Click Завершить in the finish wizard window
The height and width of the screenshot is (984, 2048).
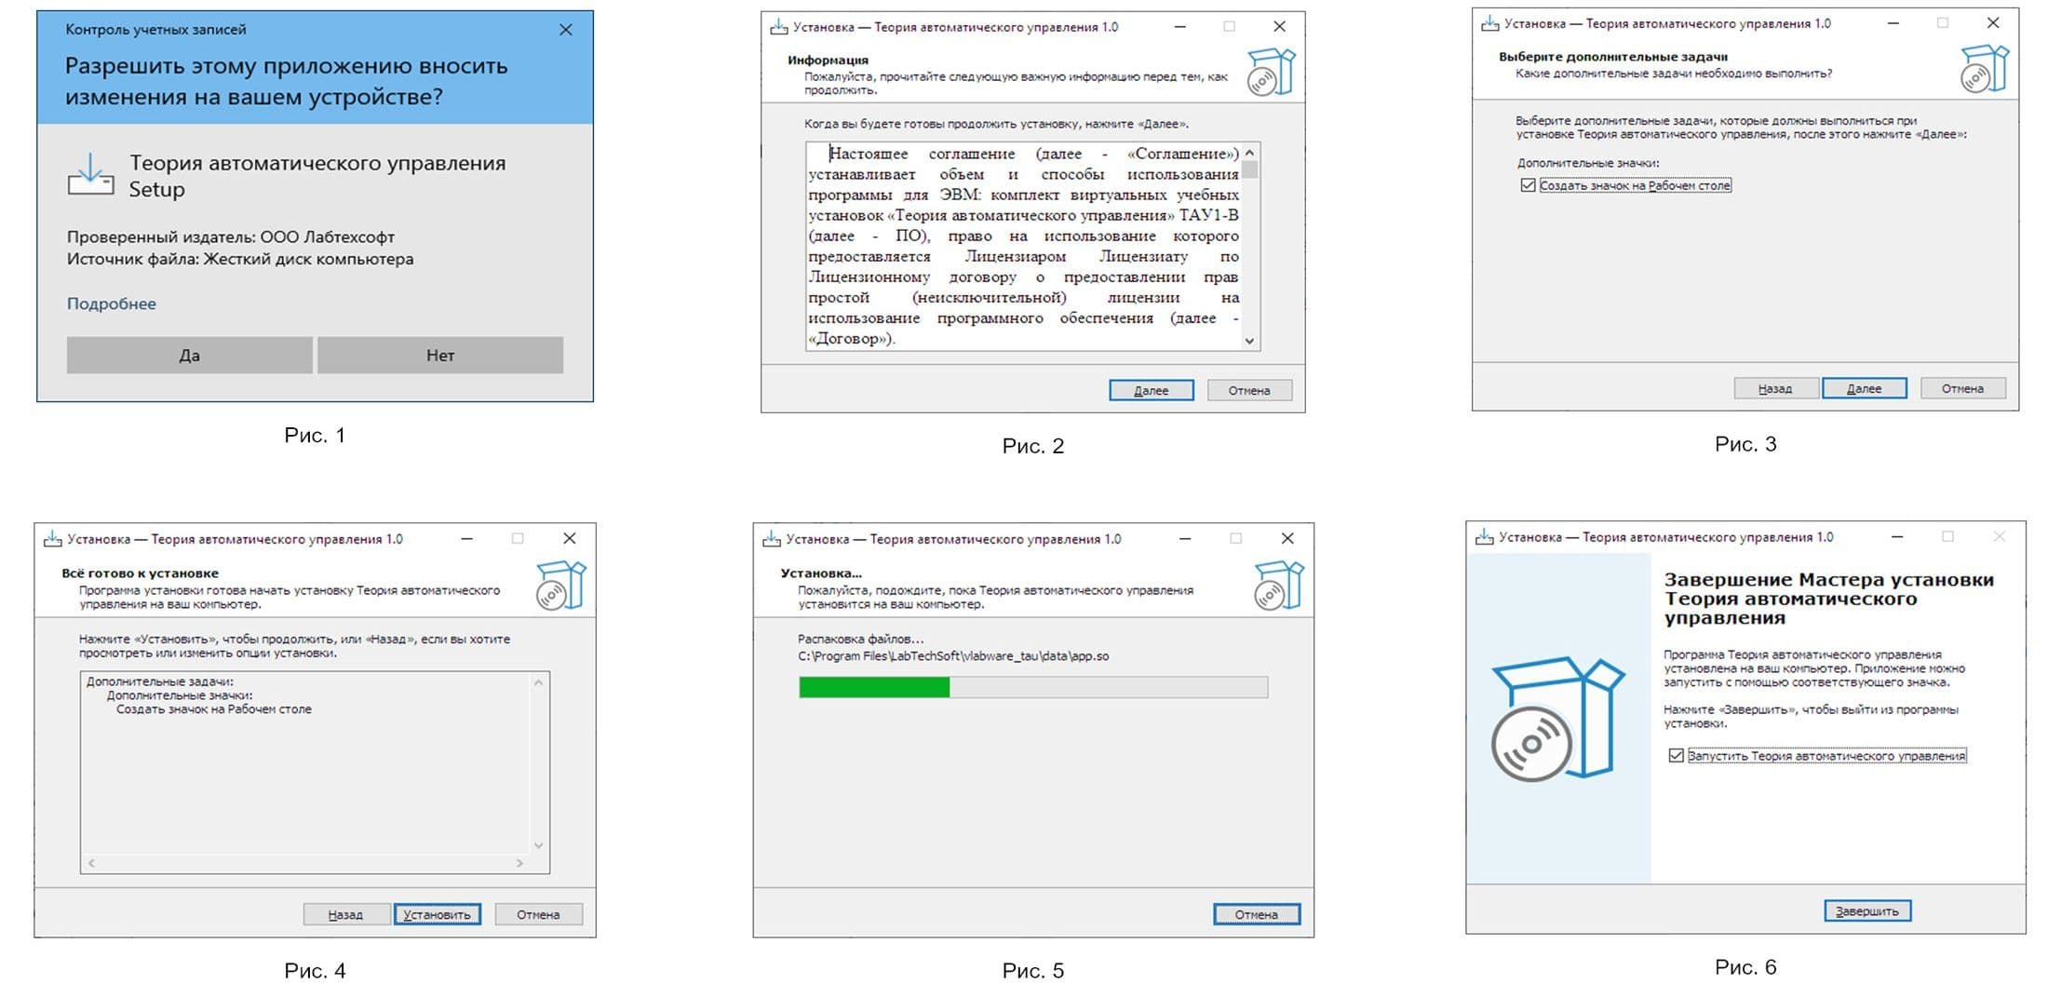[x=1867, y=910]
